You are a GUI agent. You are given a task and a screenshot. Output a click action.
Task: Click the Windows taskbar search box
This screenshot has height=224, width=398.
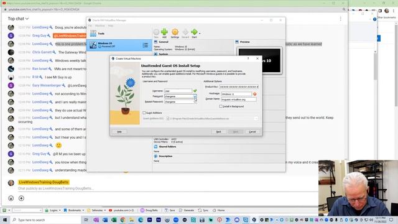pos(46,220)
